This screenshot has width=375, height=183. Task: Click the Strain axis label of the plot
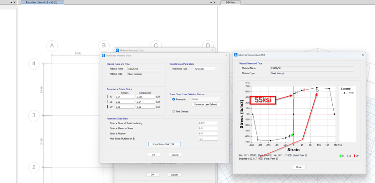293,150
